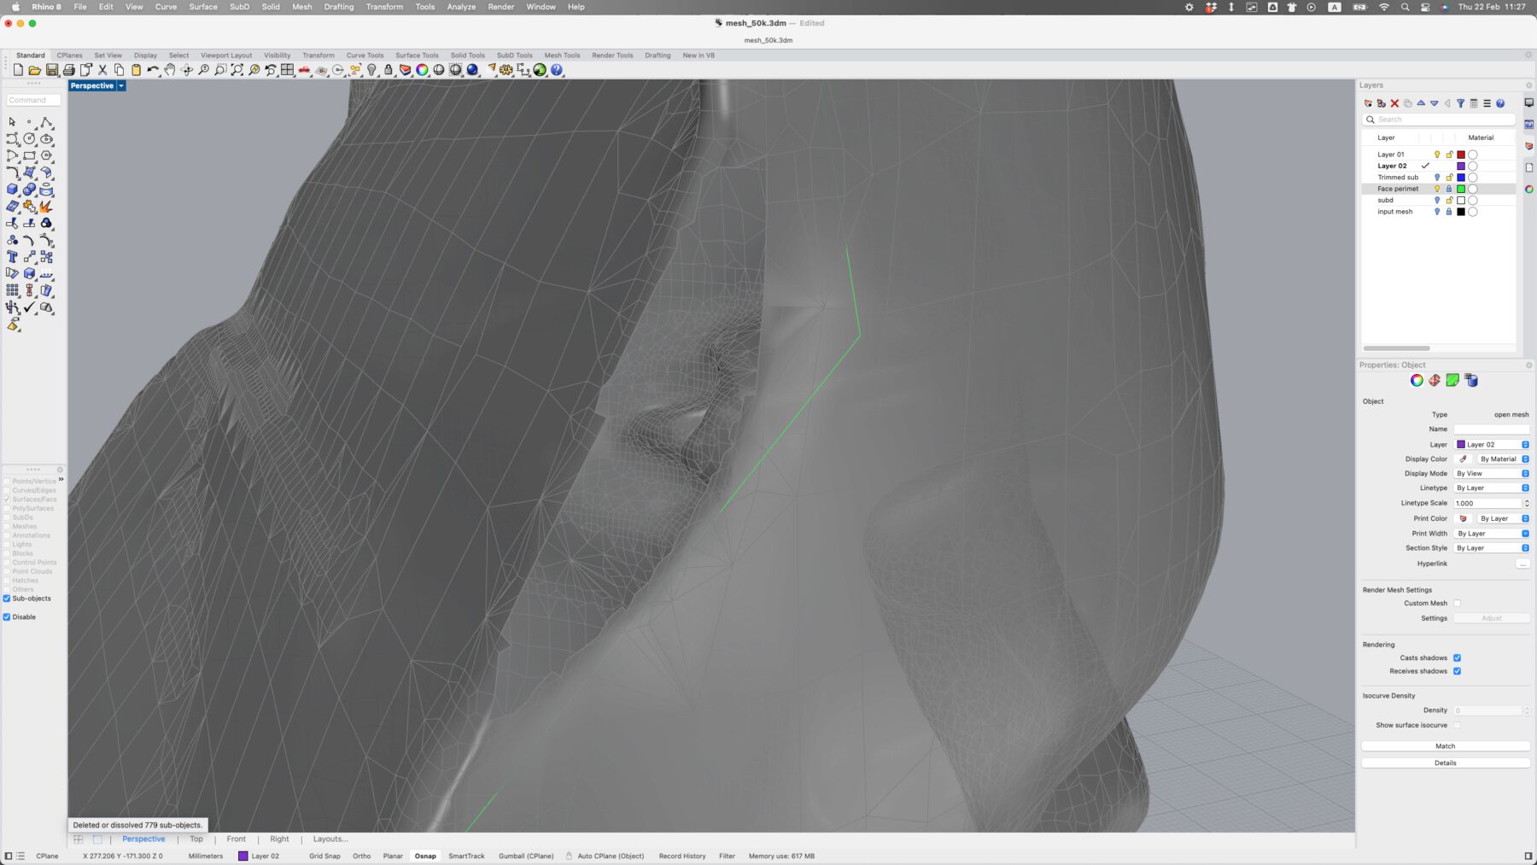The width and height of the screenshot is (1537, 865).
Task: Click the red color swatch of Layer 01
Action: tap(1461, 155)
